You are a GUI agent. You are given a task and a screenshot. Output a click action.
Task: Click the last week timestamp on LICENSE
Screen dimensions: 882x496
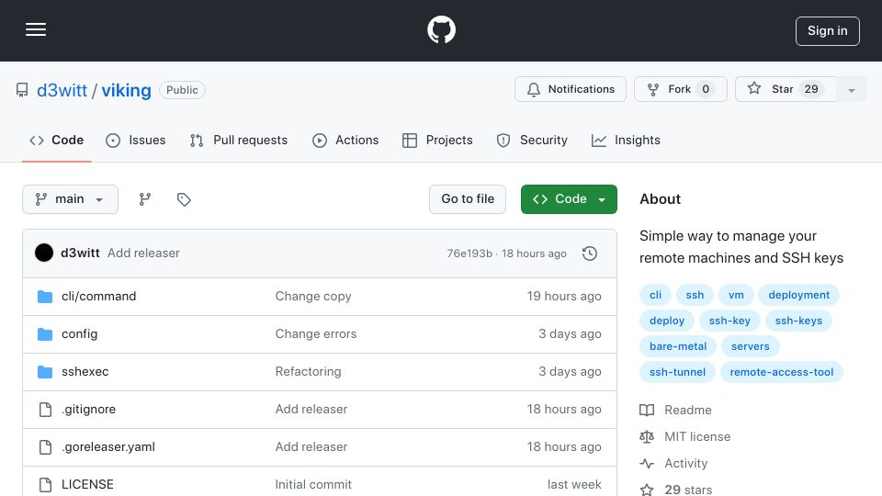(x=574, y=484)
